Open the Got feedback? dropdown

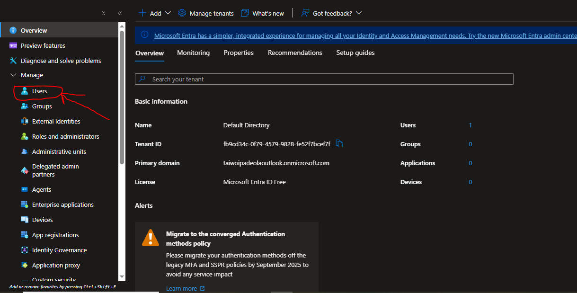331,13
